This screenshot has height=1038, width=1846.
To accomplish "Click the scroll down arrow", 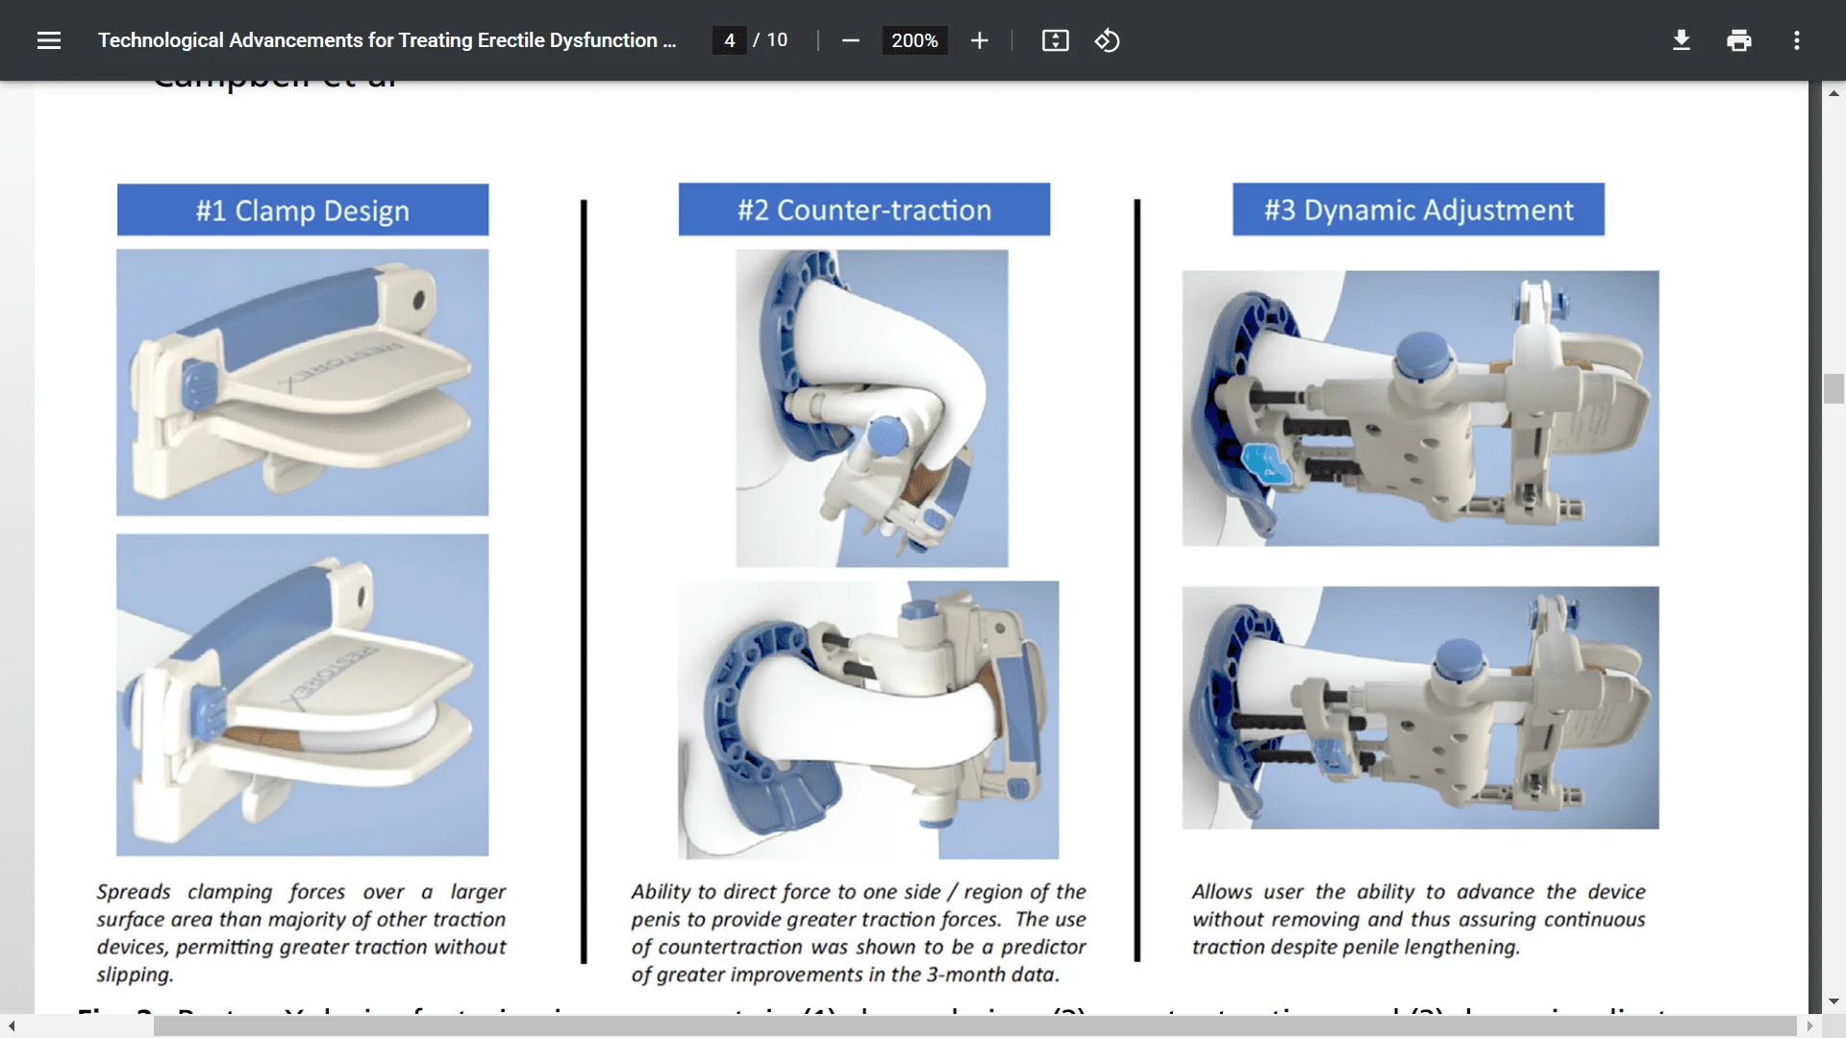I will point(1834,1001).
